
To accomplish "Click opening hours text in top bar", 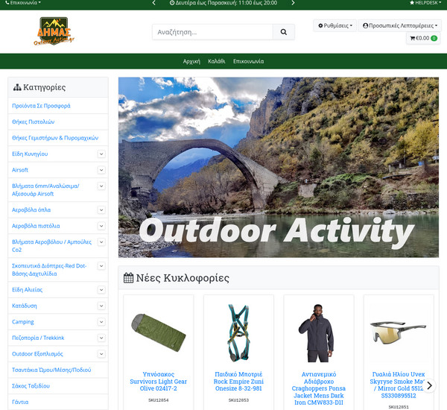I will click(x=223, y=3).
